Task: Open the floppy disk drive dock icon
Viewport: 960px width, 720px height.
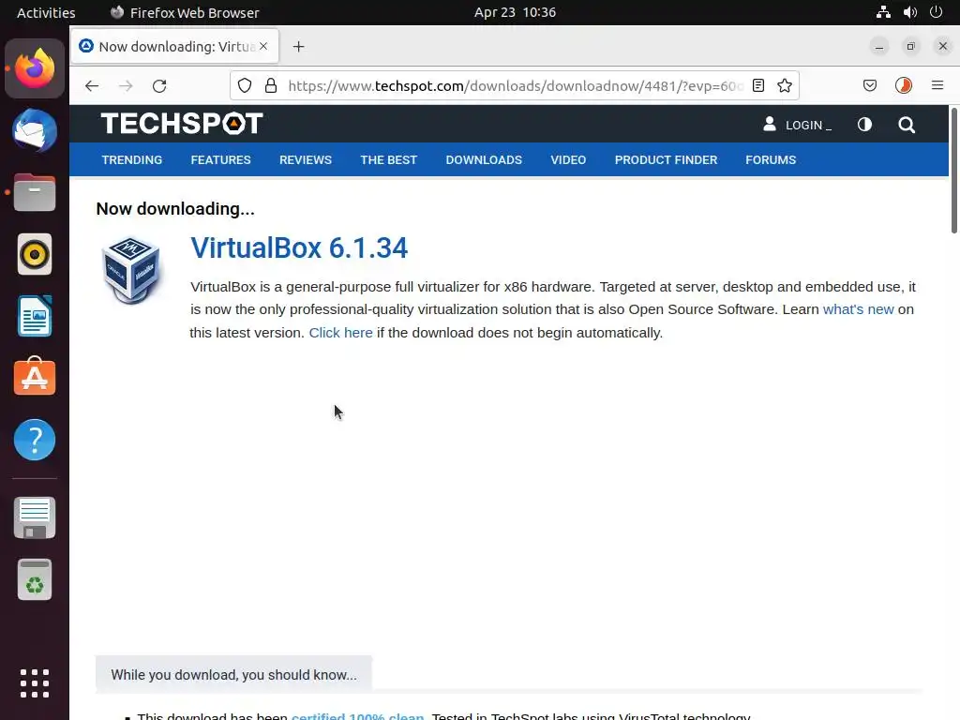Action: [35, 517]
